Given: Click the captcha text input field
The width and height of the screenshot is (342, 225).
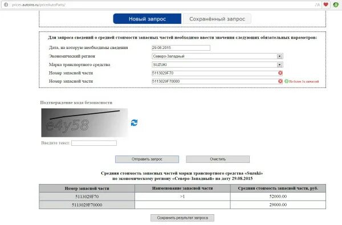Looking at the screenshot, I should pyautogui.click(x=94, y=143).
